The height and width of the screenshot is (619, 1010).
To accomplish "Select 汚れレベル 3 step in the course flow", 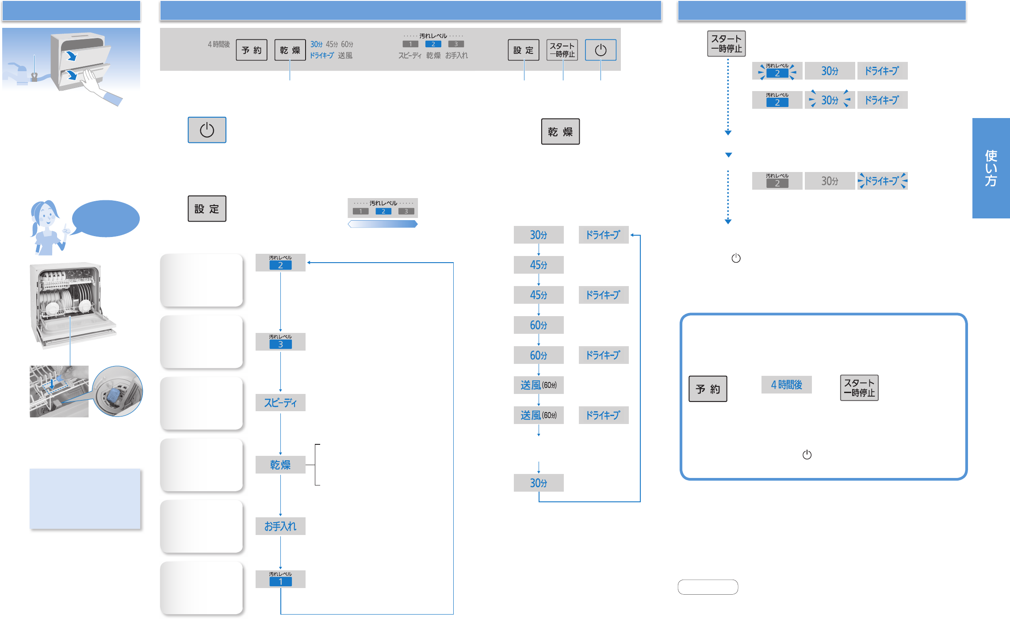I will 280,342.
